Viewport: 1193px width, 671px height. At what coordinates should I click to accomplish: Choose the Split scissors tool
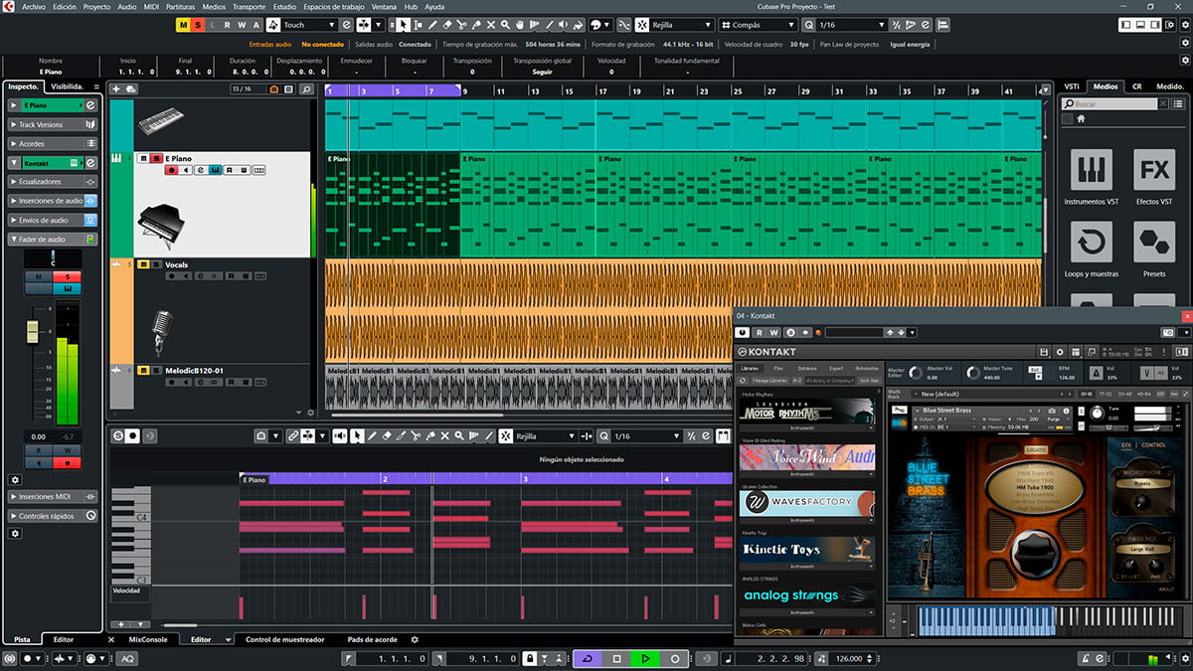pyautogui.click(x=461, y=25)
